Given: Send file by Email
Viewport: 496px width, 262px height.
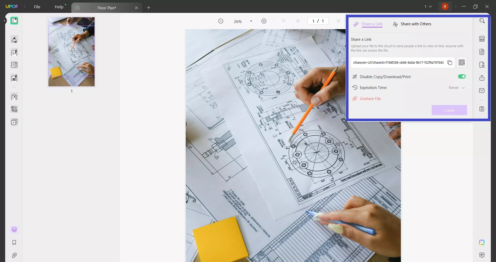Looking at the screenshot, I should 482,91.
